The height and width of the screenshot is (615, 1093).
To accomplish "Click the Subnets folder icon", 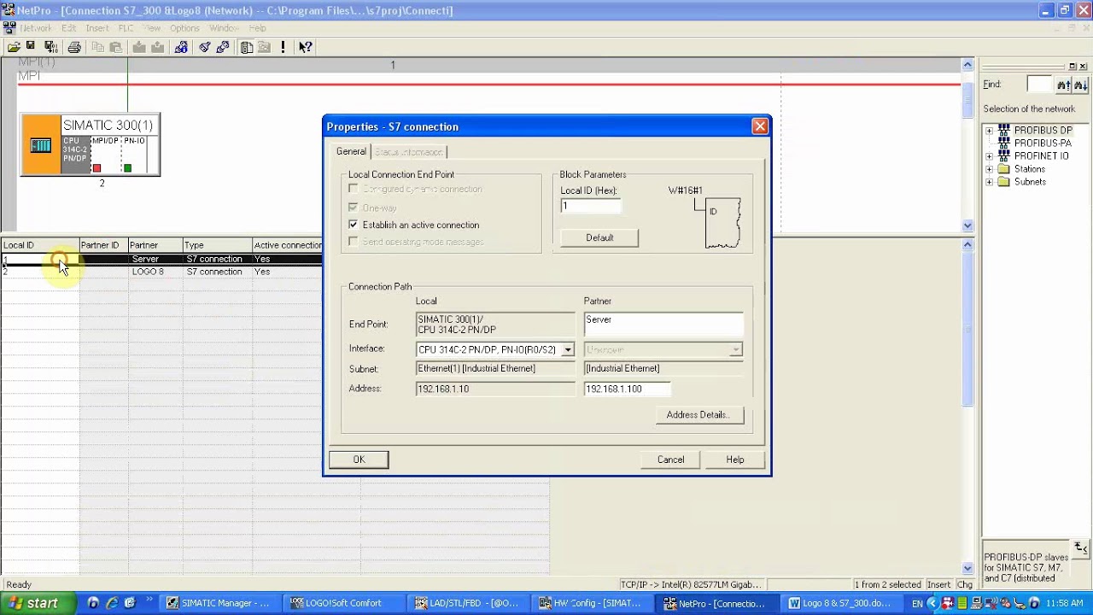I will [x=1004, y=182].
